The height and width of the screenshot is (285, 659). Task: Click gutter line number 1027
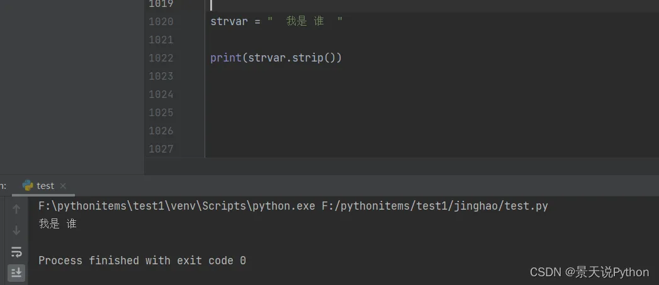point(161,149)
